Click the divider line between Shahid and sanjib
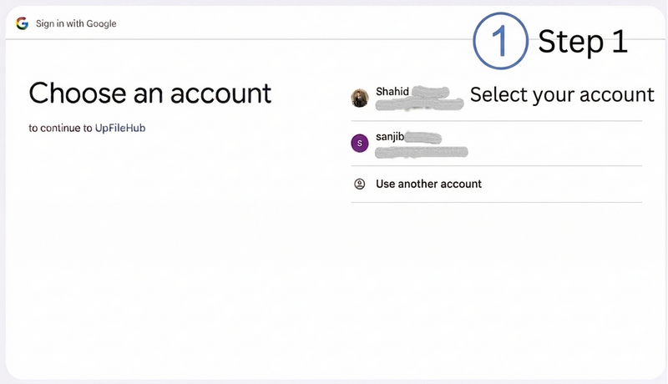668x384 pixels. [x=496, y=121]
